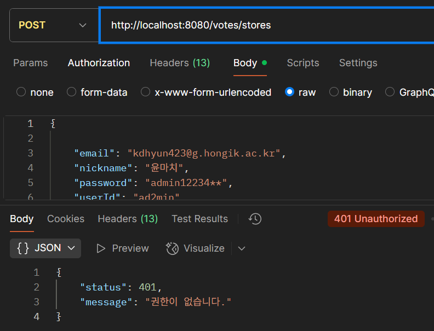Click the request URL input field
434x331 pixels.
point(266,25)
